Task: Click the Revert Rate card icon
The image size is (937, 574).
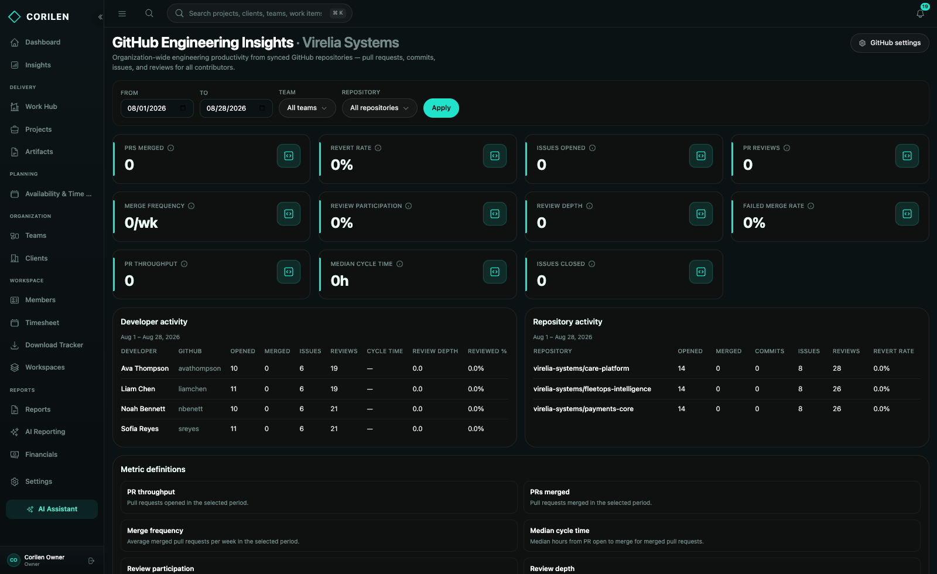Action: point(495,156)
